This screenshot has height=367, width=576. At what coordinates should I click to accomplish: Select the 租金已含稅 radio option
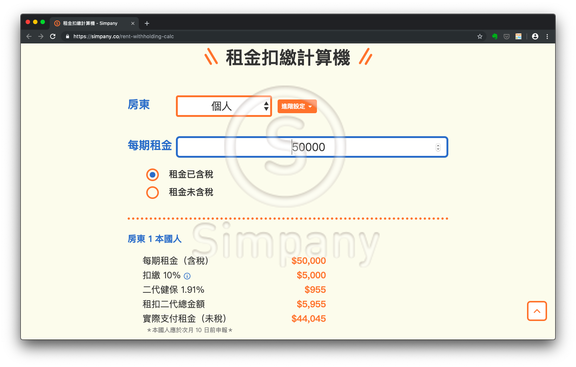[x=153, y=174]
